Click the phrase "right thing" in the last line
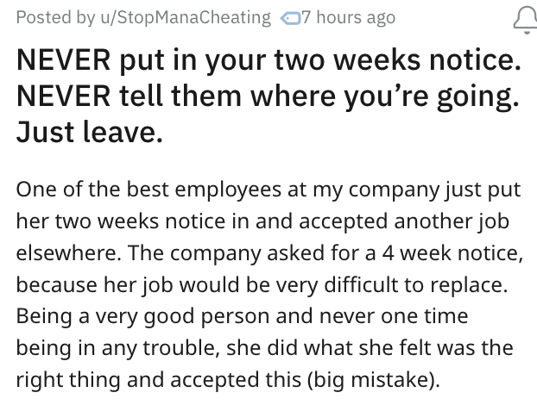This screenshot has width=537, height=405. coord(60,379)
